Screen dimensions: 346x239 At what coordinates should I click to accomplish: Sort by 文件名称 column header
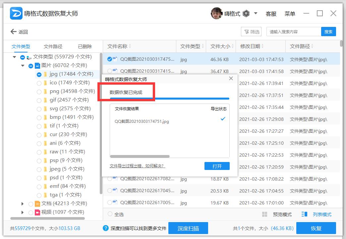point(119,46)
